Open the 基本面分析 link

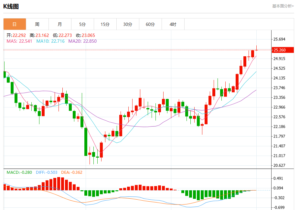pyautogui.click(x=283, y=6)
